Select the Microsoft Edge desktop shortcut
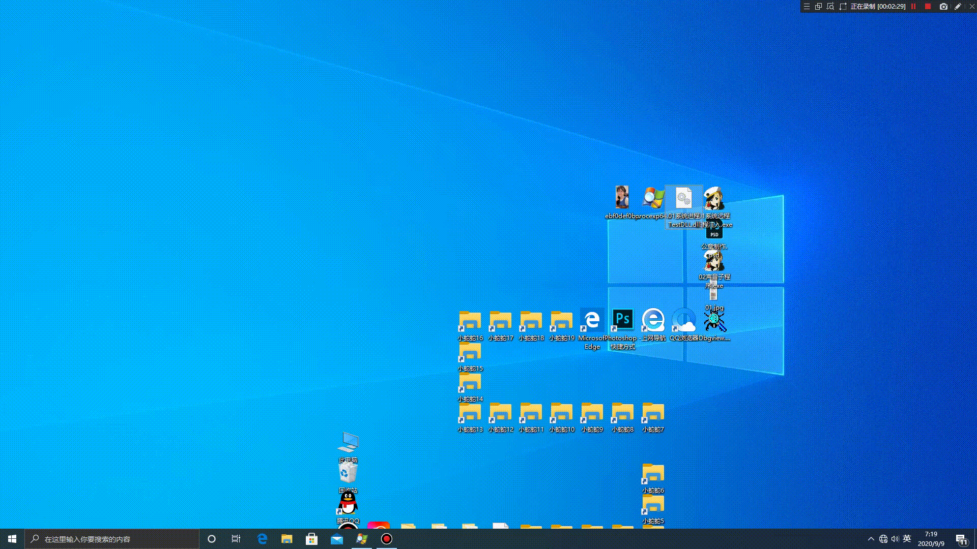Viewport: 977px width, 549px height. point(592,320)
